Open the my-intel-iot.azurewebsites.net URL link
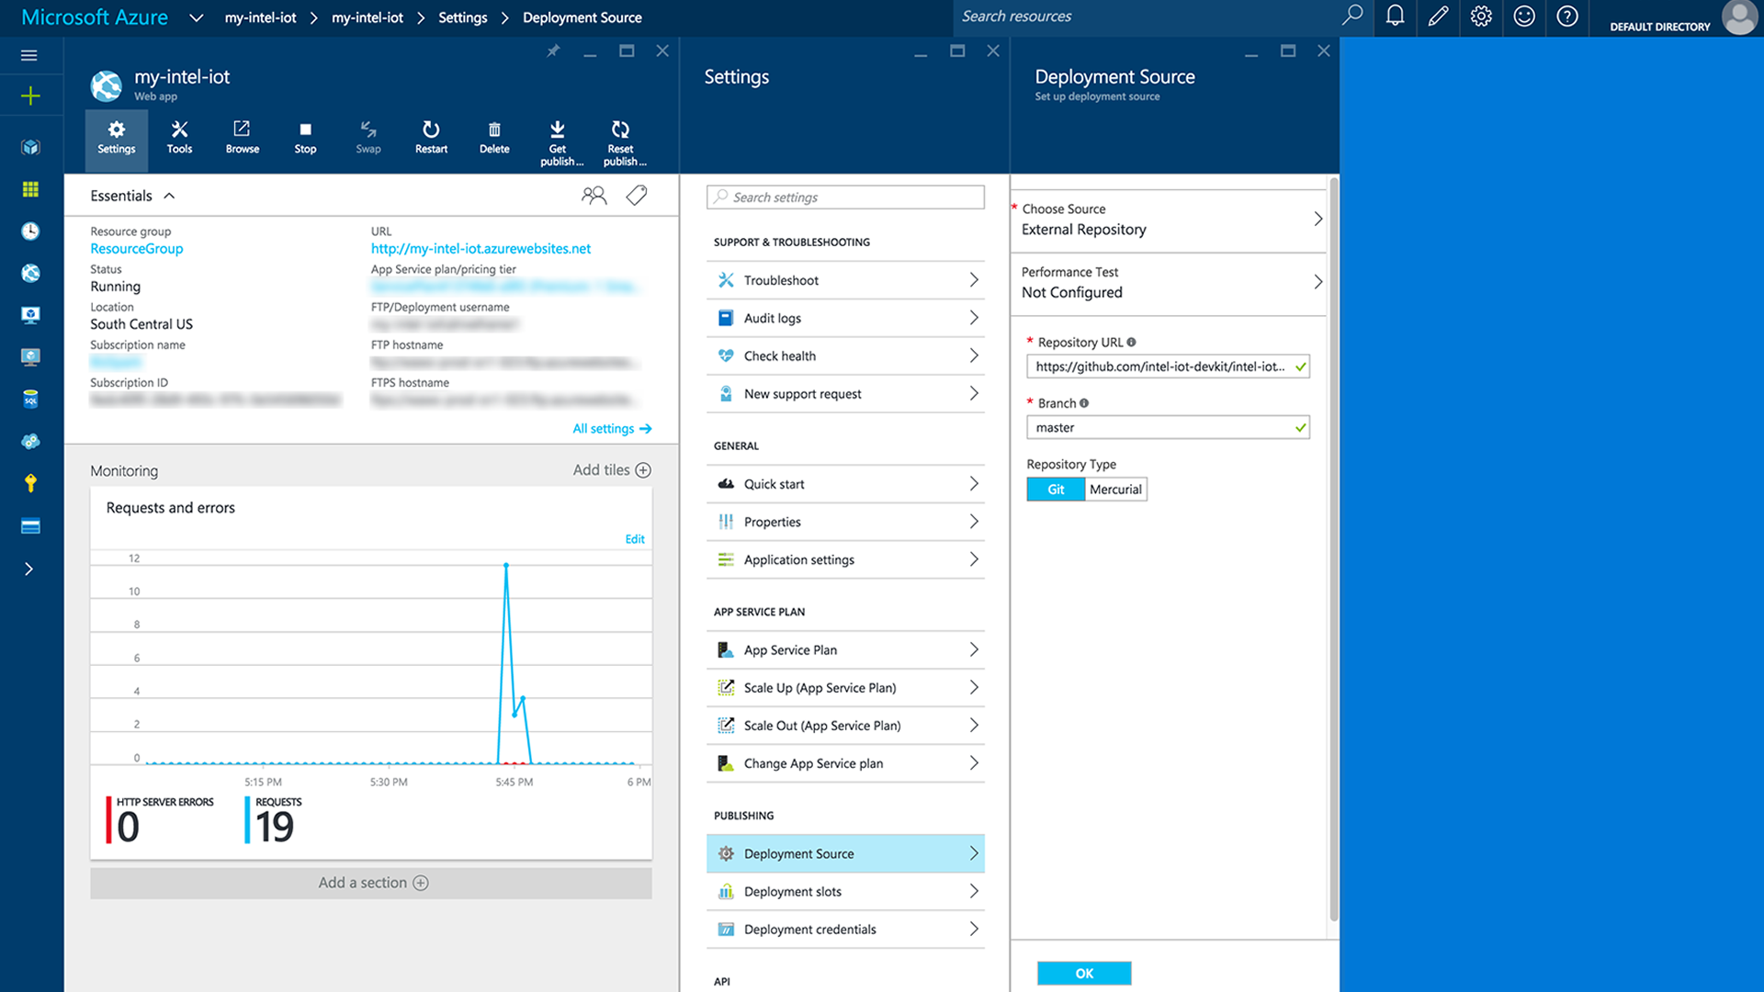The height and width of the screenshot is (992, 1764). tap(481, 249)
